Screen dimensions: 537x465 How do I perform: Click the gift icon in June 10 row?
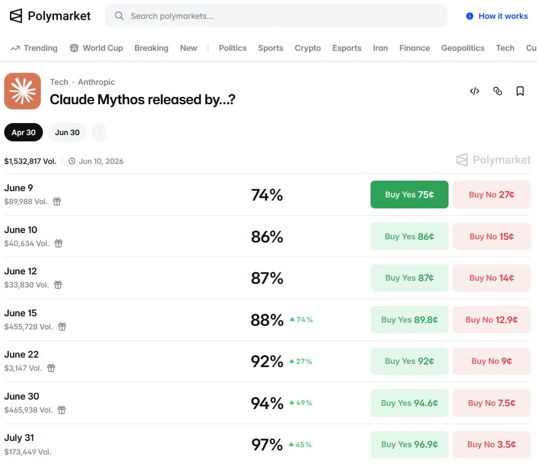[59, 243]
